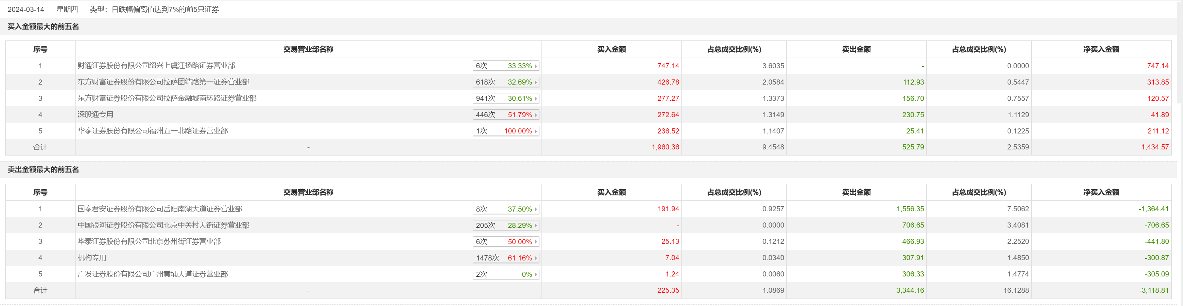The image size is (1183, 306).
Task: Expand the 1次 100.00% stats box
Action: click(x=506, y=131)
